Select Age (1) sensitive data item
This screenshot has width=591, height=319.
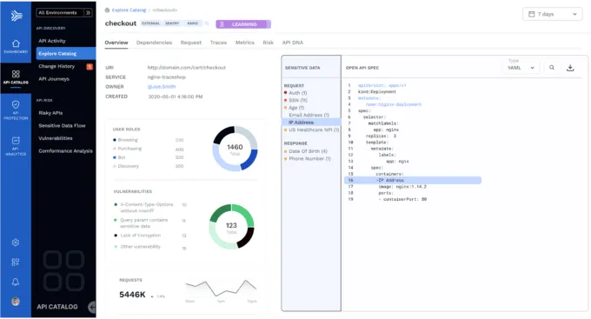(x=296, y=108)
